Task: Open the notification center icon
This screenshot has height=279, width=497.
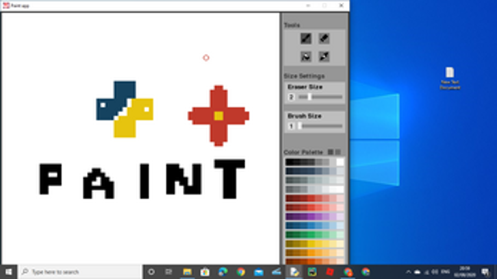Action: click(485, 272)
